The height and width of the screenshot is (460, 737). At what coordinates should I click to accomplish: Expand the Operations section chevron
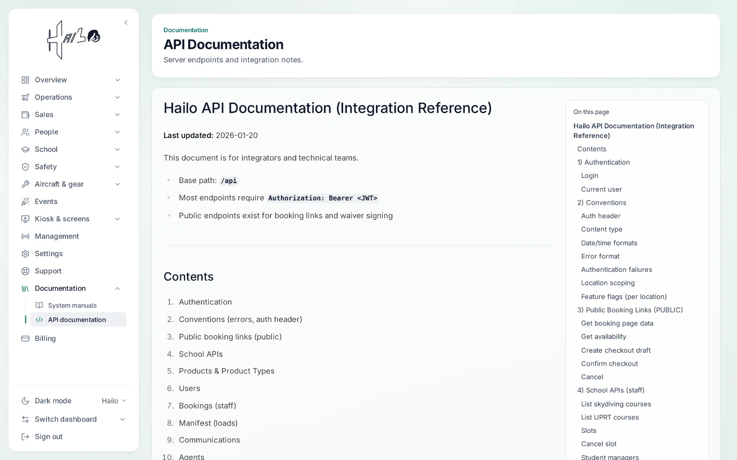coord(117,98)
